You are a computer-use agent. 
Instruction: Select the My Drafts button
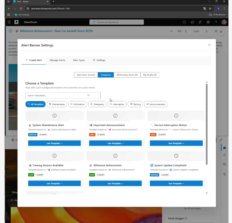pos(150,75)
